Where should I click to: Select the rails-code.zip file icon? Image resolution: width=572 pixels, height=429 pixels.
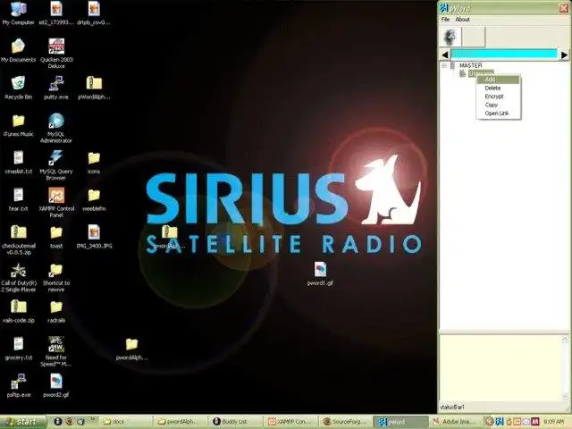(x=18, y=311)
